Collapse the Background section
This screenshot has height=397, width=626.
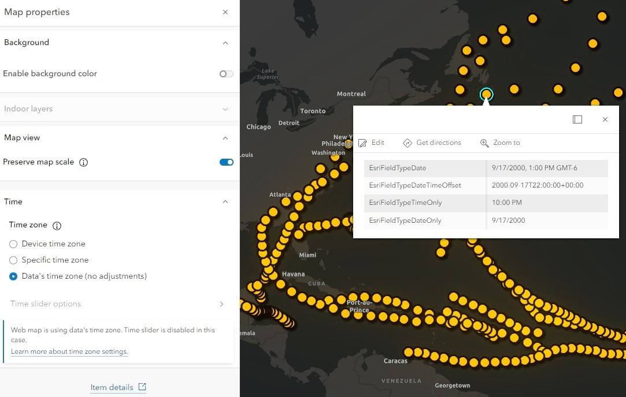coord(225,43)
